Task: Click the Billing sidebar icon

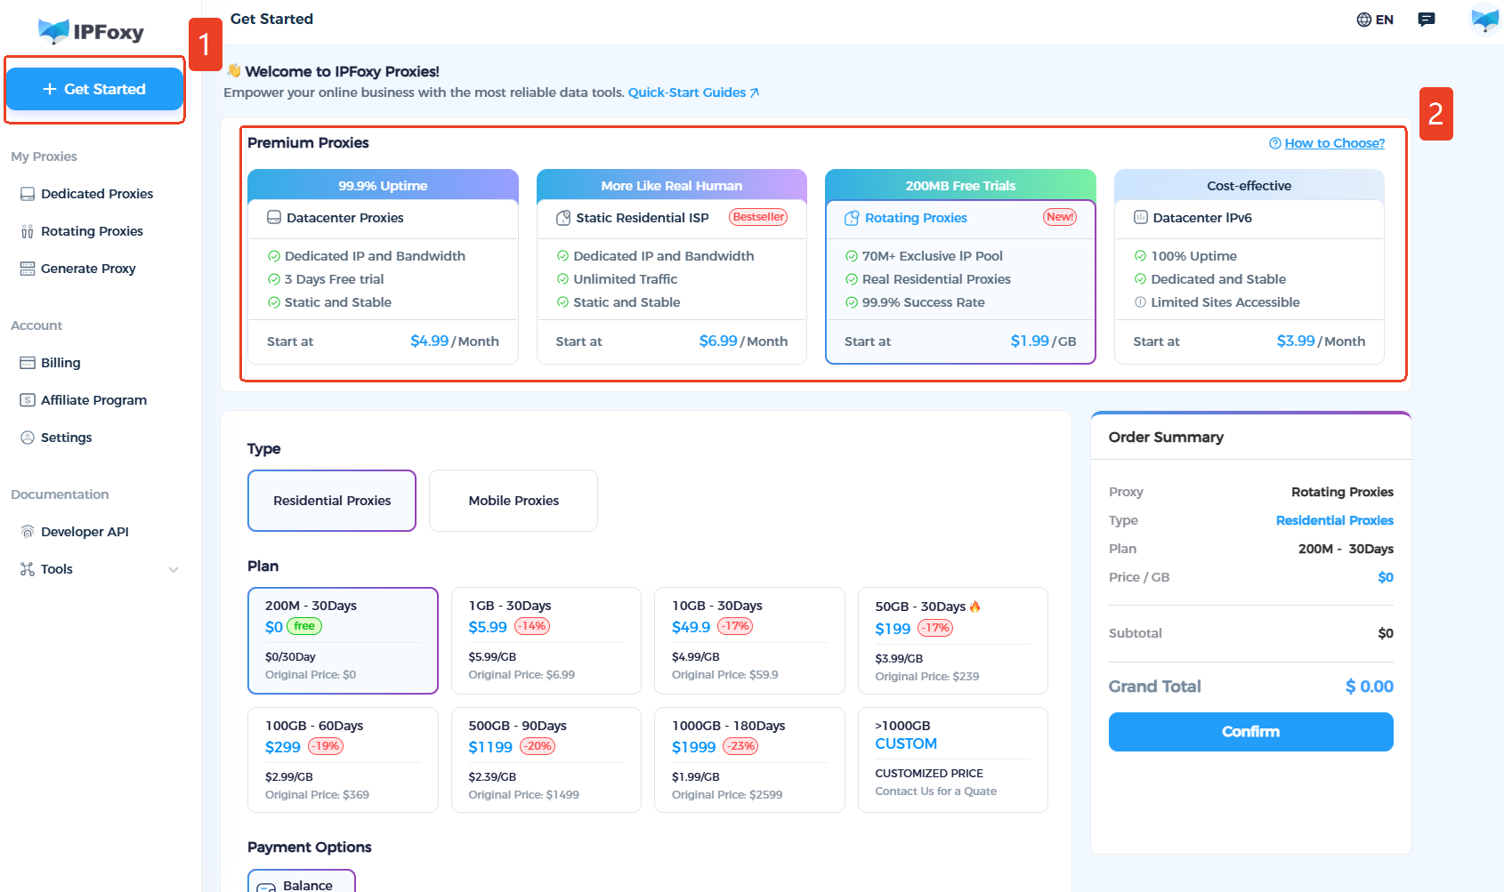Action: point(28,363)
